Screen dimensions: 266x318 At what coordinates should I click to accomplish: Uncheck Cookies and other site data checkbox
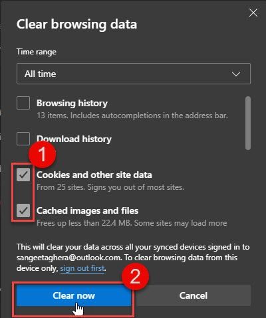click(x=23, y=175)
